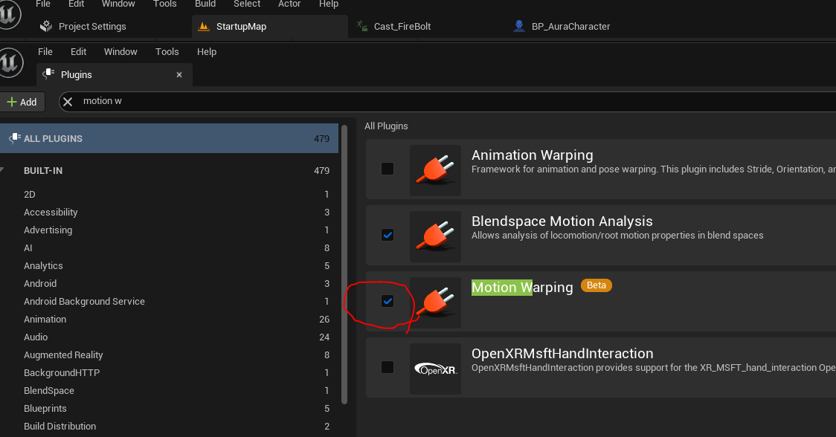Select the BackgroundHTTP category
Viewport: 836px width, 437px height.
point(169,373)
